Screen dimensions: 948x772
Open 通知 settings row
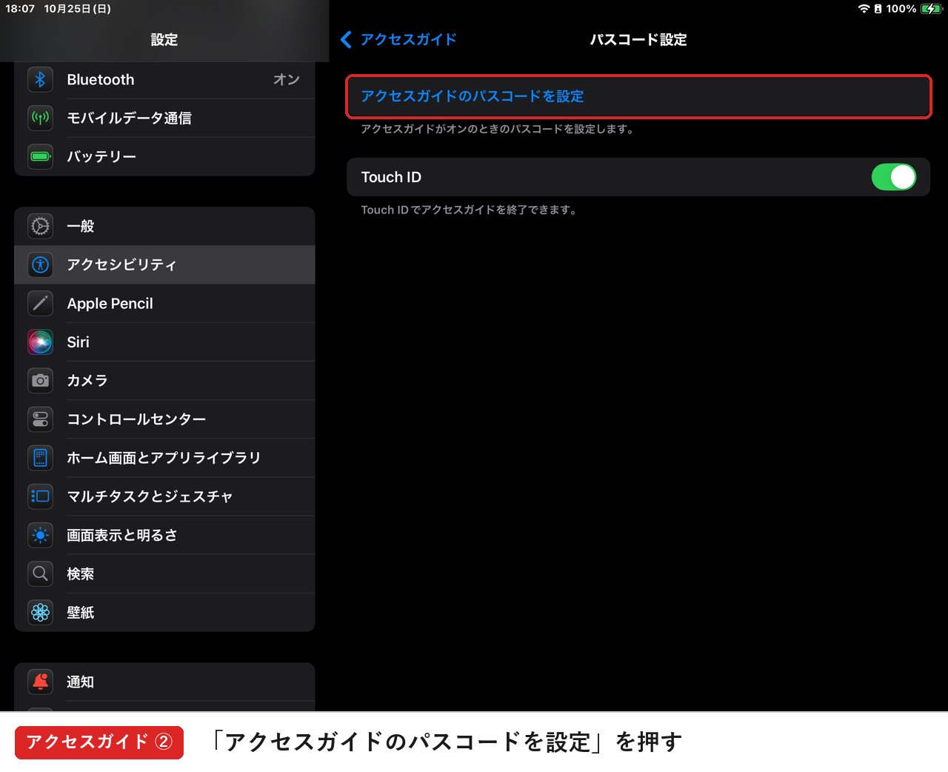(x=164, y=682)
